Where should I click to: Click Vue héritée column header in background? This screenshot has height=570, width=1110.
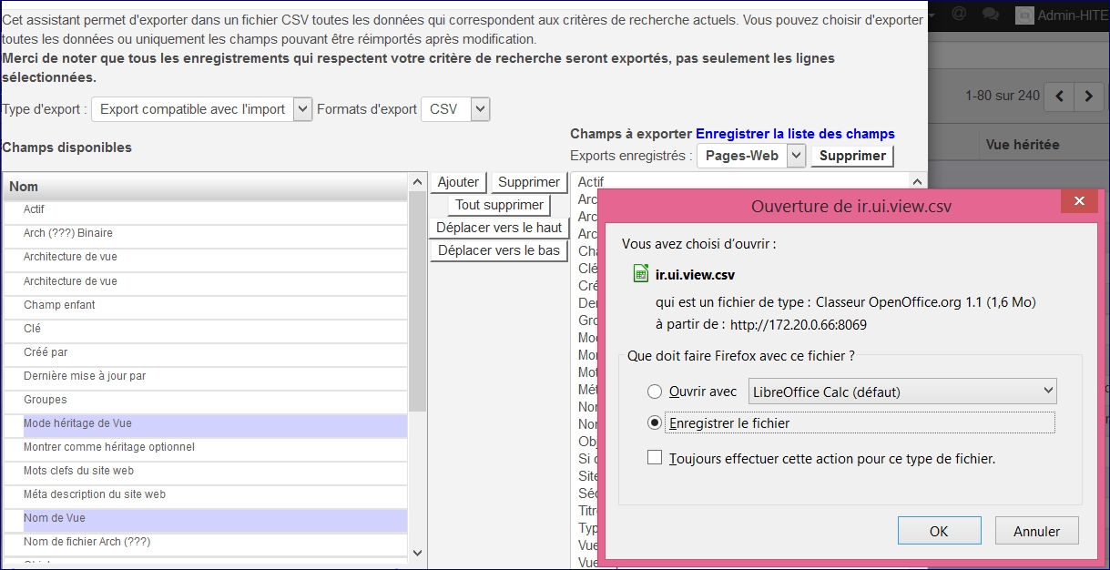1023,144
